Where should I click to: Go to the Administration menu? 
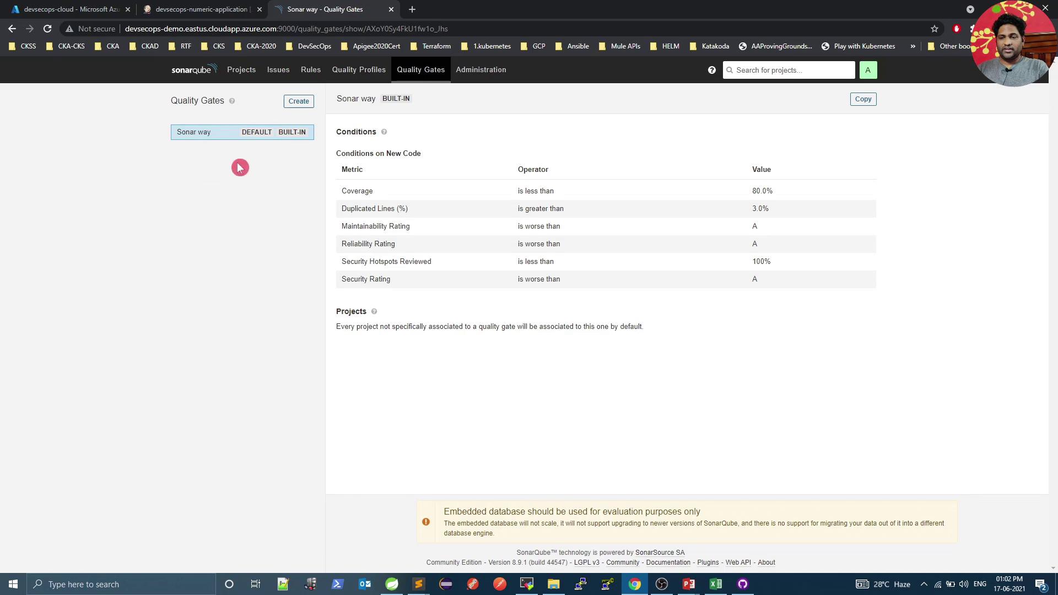click(481, 69)
